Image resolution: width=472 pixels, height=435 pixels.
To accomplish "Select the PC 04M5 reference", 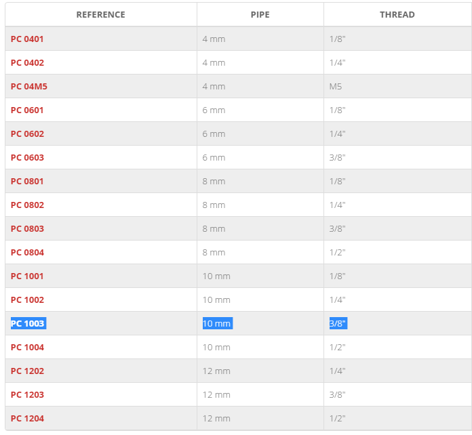I will [29, 87].
